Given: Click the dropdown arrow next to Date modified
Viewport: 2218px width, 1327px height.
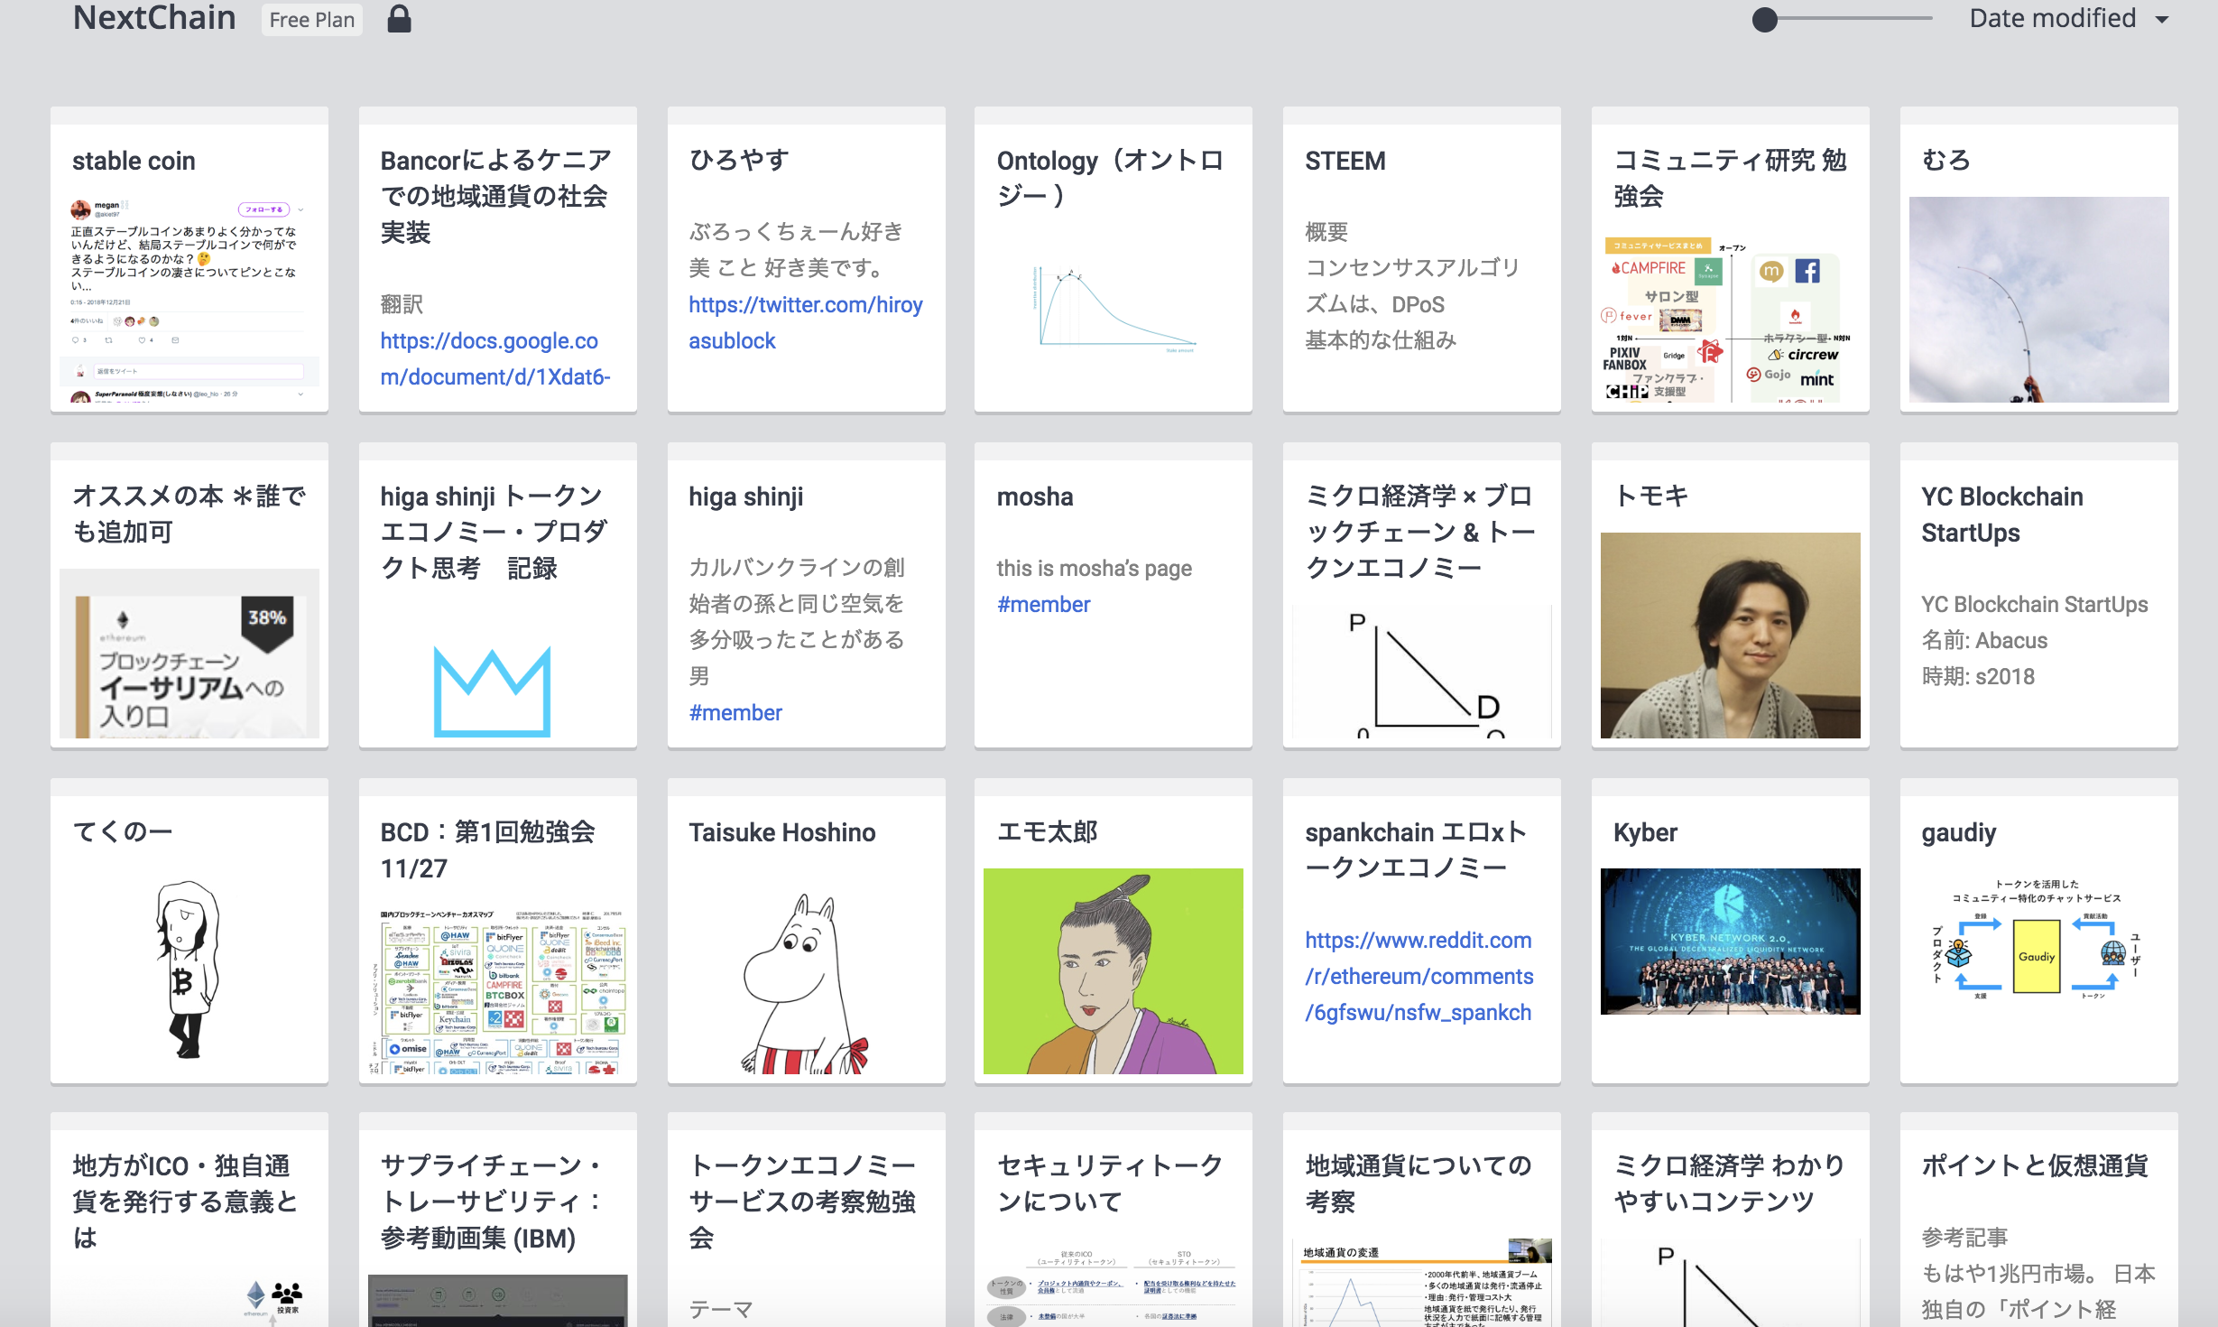Looking at the screenshot, I should click(x=2162, y=20).
